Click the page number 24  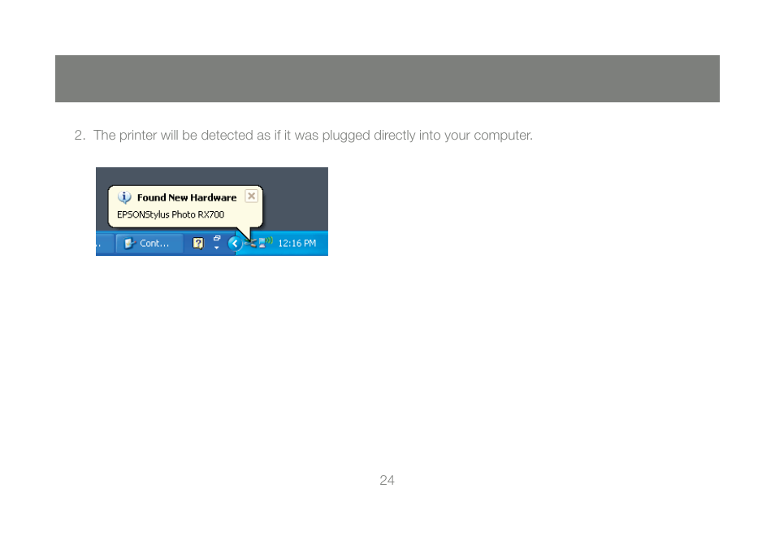pyautogui.click(x=387, y=480)
